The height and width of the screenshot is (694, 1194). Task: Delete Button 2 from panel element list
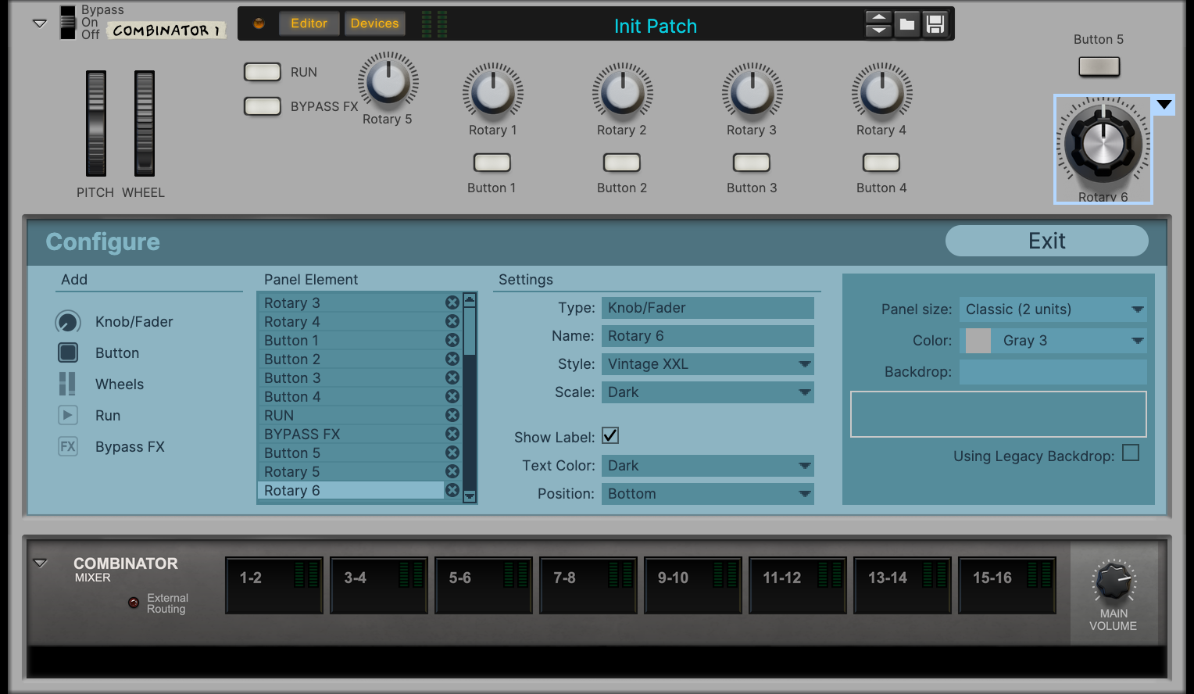452,359
